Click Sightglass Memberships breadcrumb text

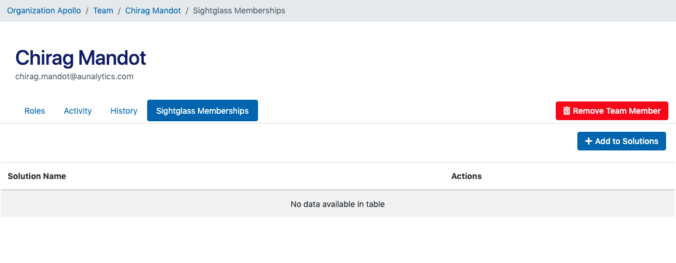click(239, 10)
